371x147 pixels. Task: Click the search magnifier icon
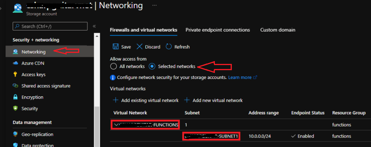tap(17, 26)
